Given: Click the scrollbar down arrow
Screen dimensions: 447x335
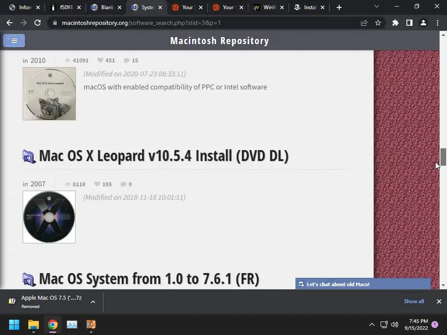Looking at the screenshot, I should click(443, 285).
